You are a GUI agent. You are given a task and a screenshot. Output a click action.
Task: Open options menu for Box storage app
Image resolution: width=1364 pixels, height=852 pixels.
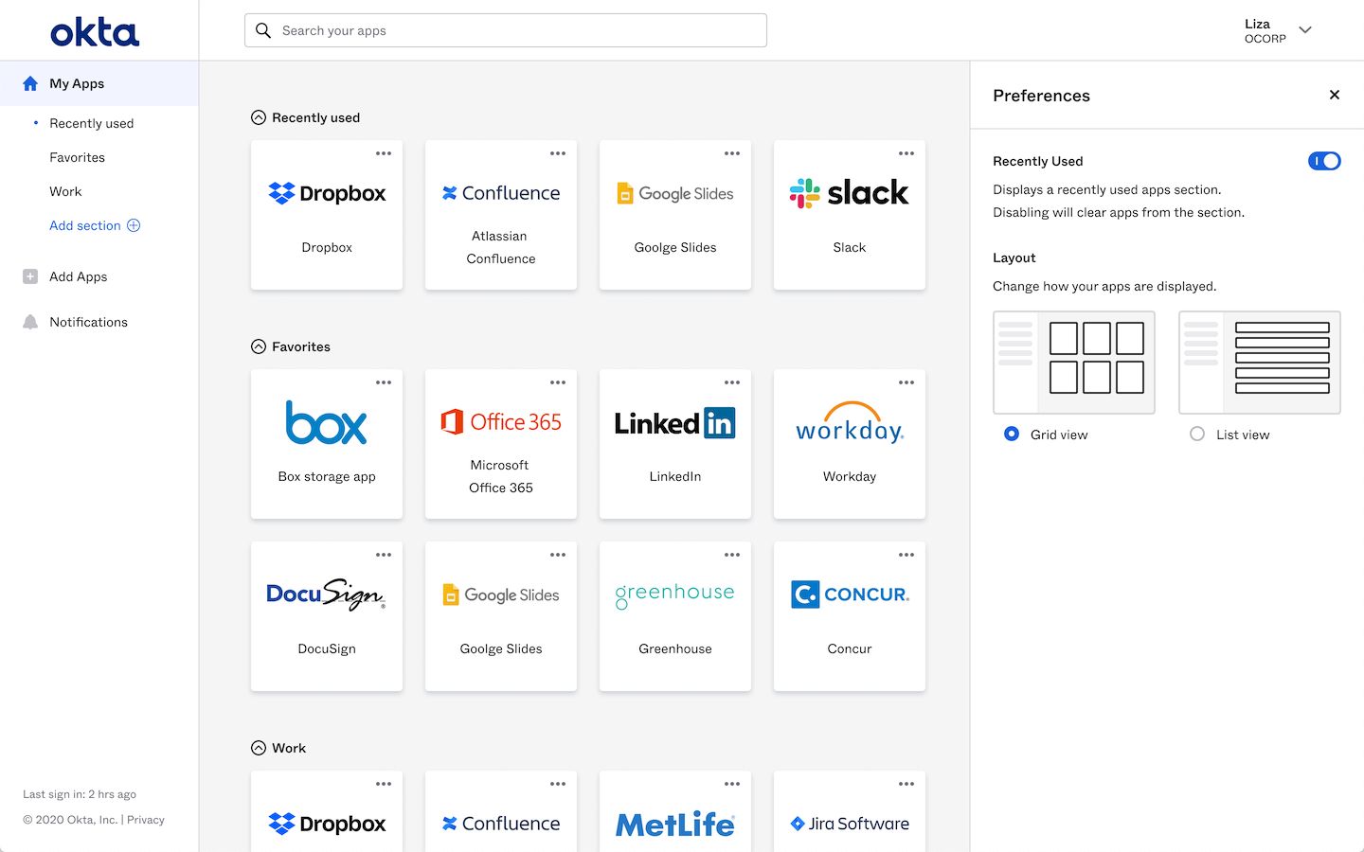(x=384, y=382)
